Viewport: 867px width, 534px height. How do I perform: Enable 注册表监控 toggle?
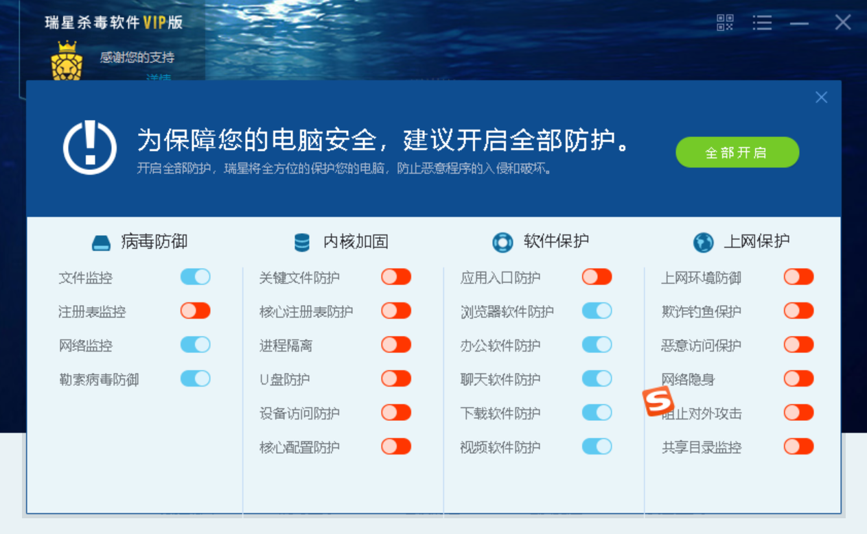coord(196,311)
